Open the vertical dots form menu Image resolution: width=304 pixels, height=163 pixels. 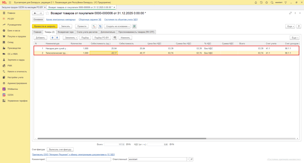295,13
